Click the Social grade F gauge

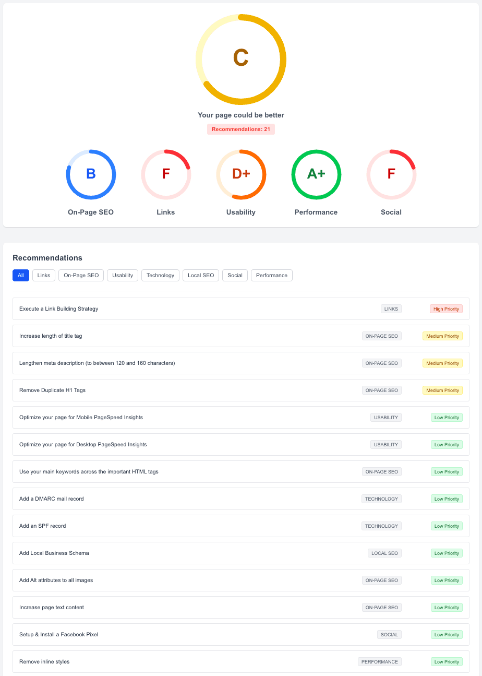coord(391,175)
